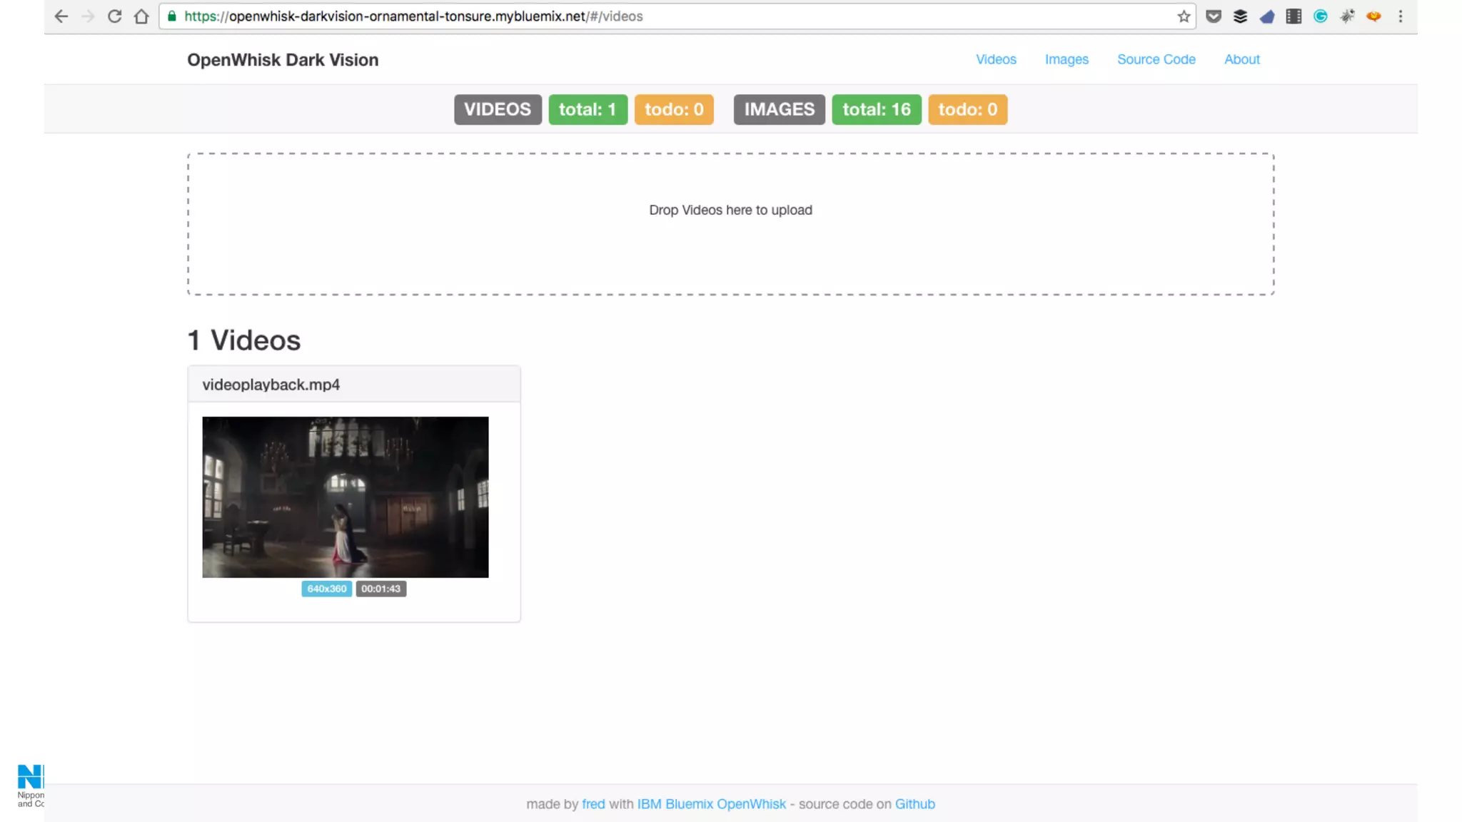Image resolution: width=1462 pixels, height=822 pixels.
Task: Click the Drop Videos upload area
Action: (730, 224)
